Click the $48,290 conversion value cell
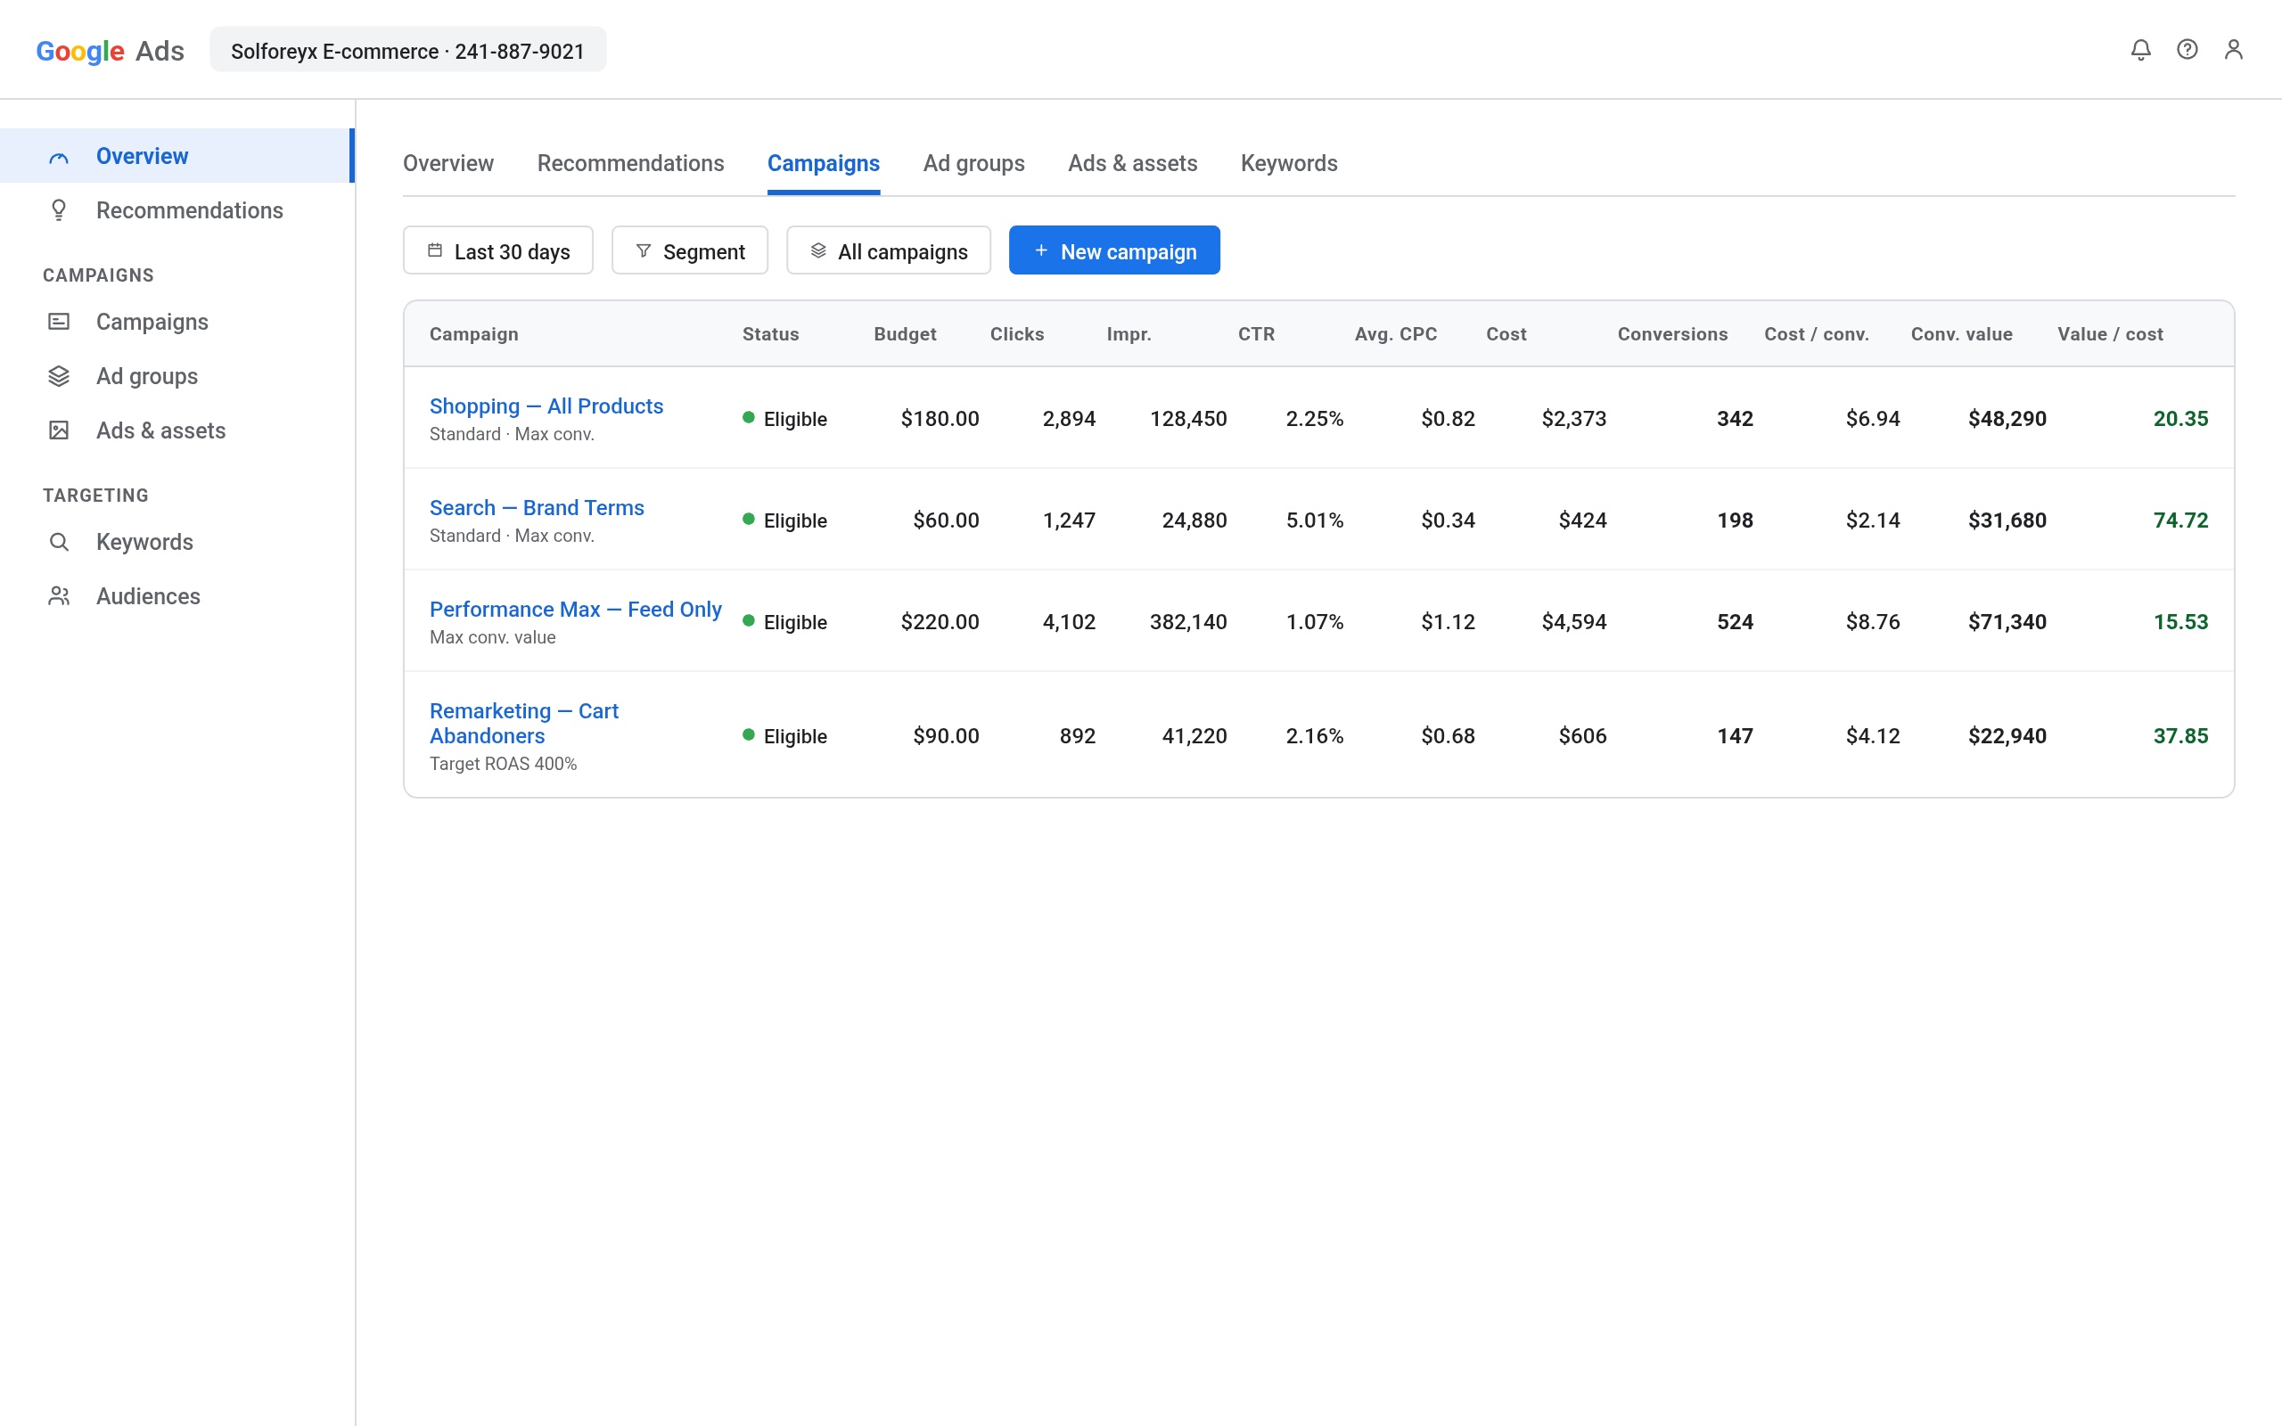The width and height of the screenshot is (2282, 1426). pyautogui.click(x=2007, y=419)
